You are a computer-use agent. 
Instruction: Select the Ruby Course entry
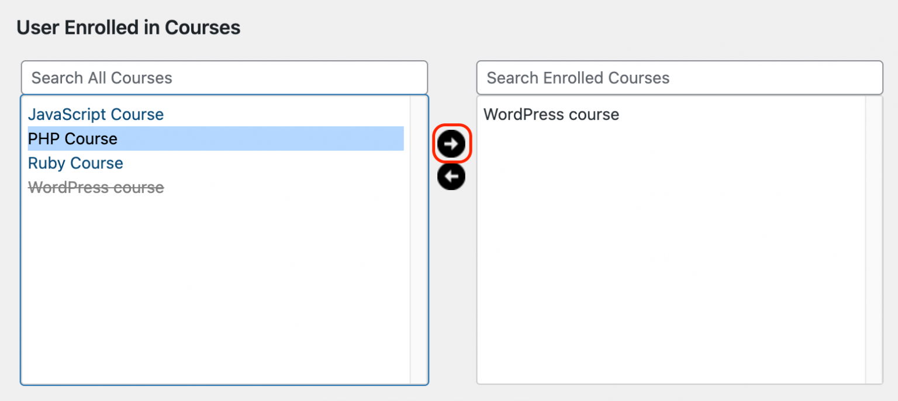pos(75,163)
